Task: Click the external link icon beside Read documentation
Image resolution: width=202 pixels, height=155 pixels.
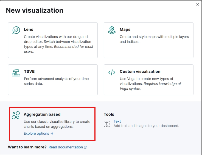Action: click(85, 147)
